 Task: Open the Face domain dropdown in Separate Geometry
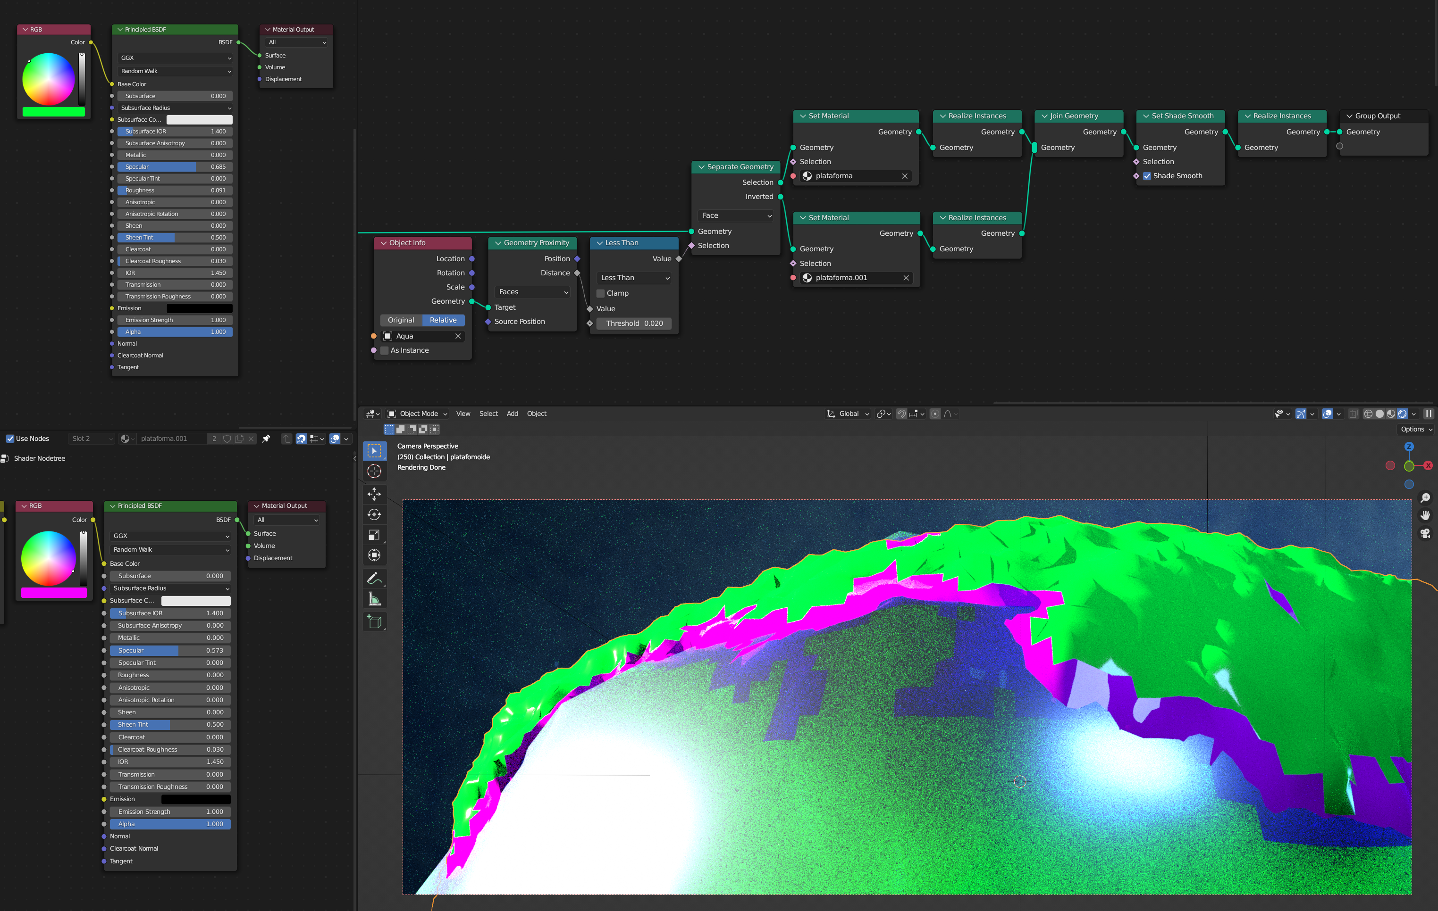(736, 215)
